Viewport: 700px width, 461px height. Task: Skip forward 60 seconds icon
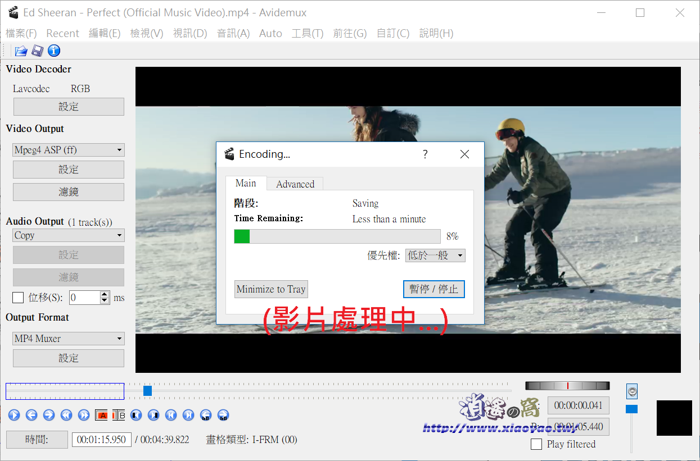coord(223,415)
